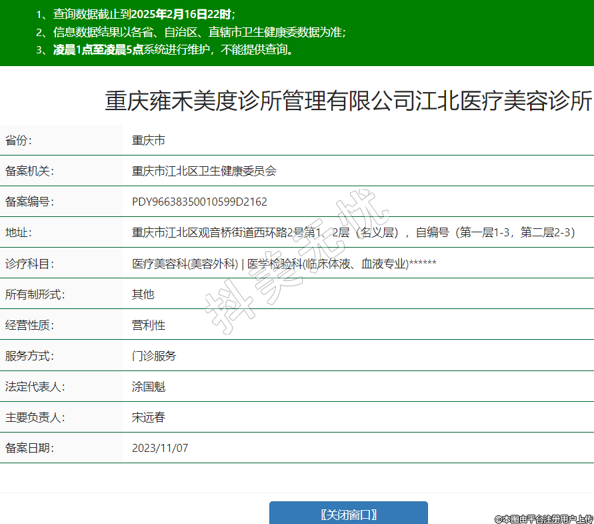The width and height of the screenshot is (594, 524).
Task: Click the province value 重庆市
Action: point(149,140)
